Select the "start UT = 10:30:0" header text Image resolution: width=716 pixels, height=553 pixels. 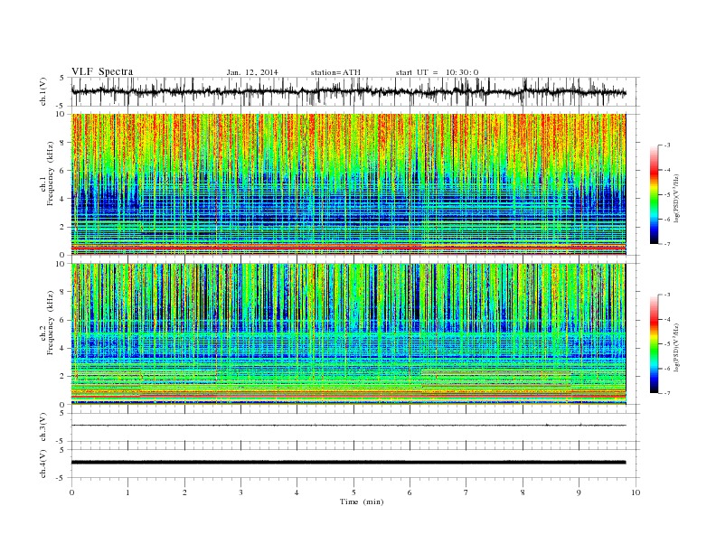coord(437,72)
